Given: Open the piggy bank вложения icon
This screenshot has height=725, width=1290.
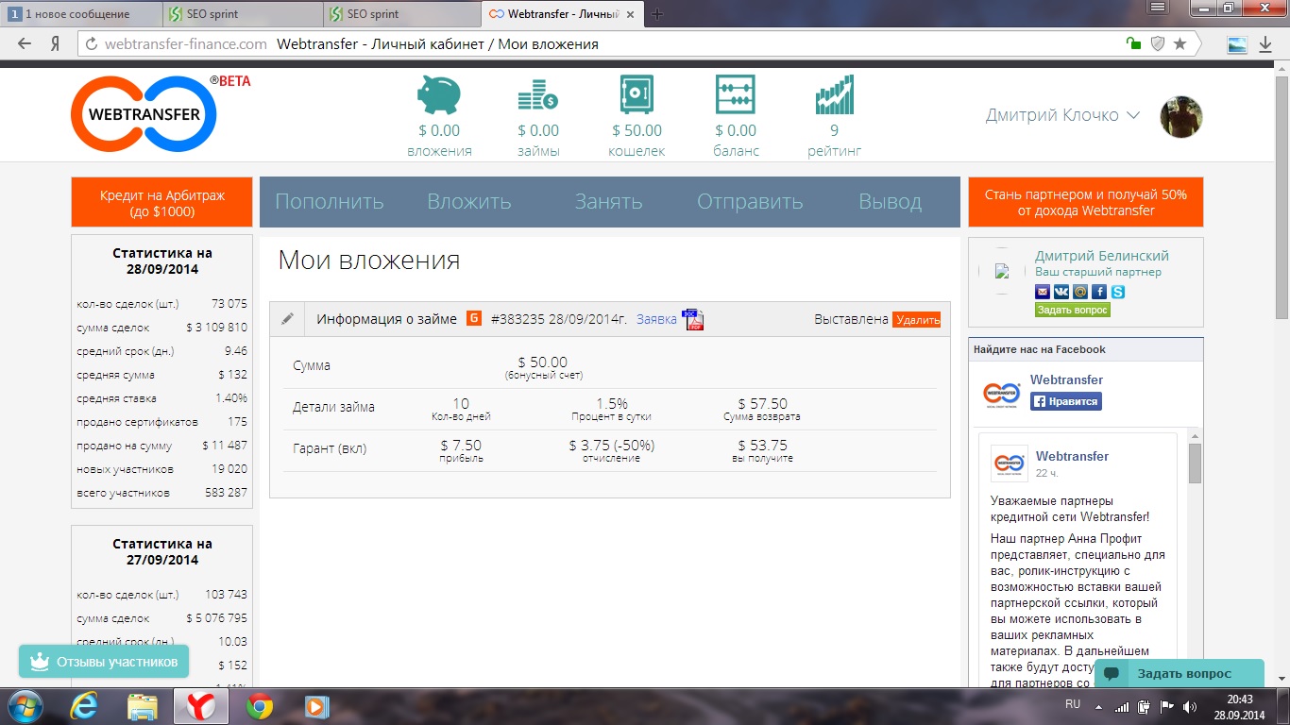Looking at the screenshot, I should pos(439,95).
